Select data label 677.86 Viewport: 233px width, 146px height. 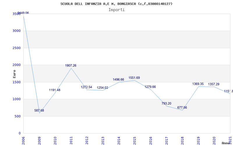(x=182, y=107)
